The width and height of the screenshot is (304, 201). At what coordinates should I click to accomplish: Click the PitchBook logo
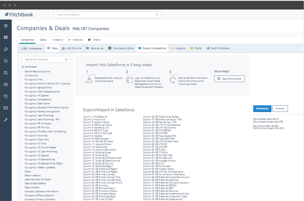pos(19,15)
